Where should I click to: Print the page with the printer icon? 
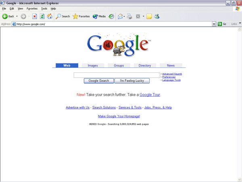tap(129, 16)
